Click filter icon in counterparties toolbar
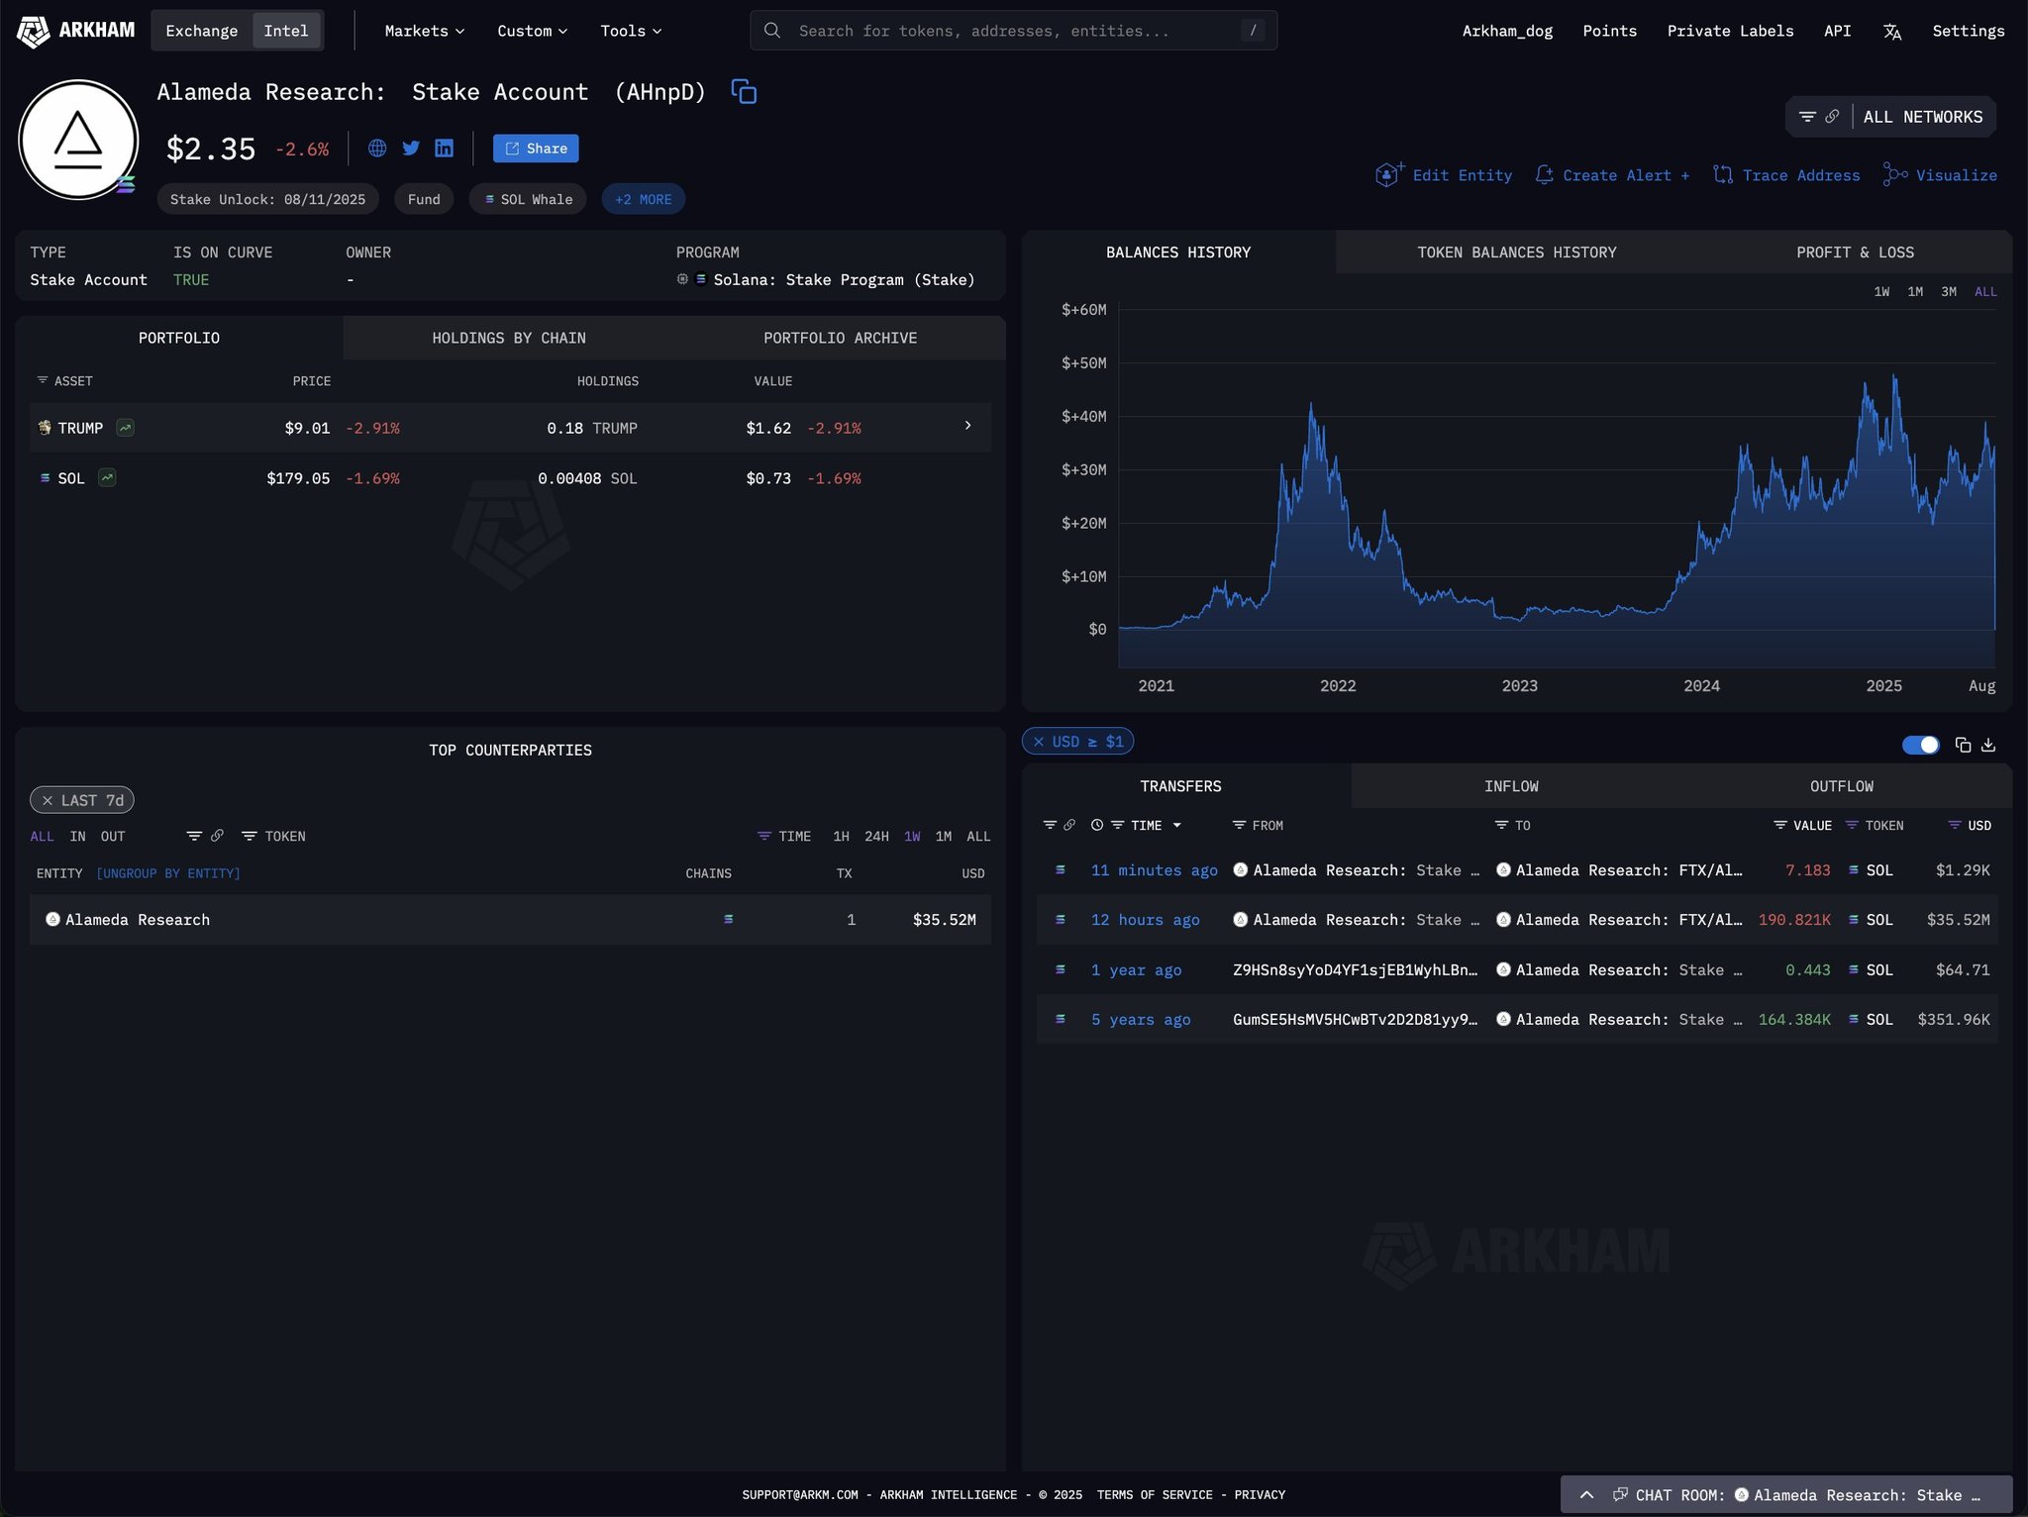Screen dimensions: 2028x1517 [x=194, y=837]
